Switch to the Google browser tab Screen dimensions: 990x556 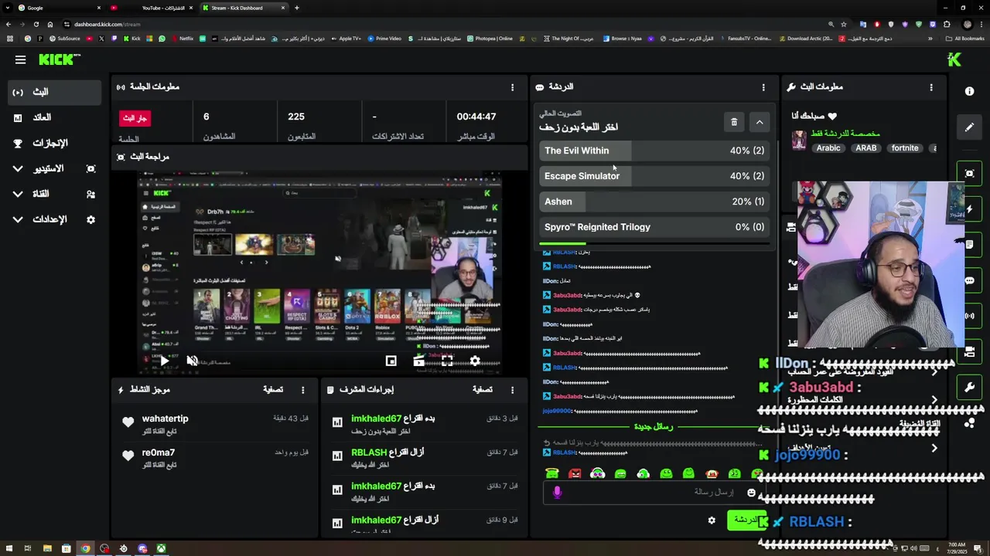(x=58, y=8)
